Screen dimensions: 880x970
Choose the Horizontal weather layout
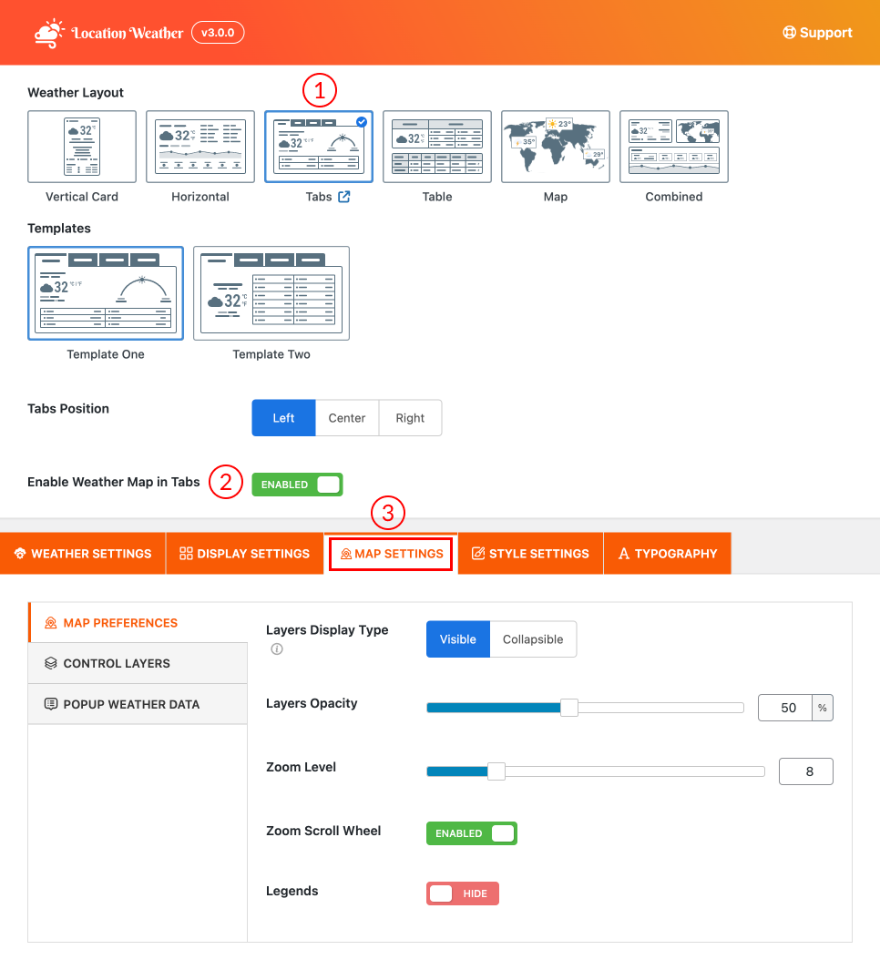pyautogui.click(x=200, y=146)
